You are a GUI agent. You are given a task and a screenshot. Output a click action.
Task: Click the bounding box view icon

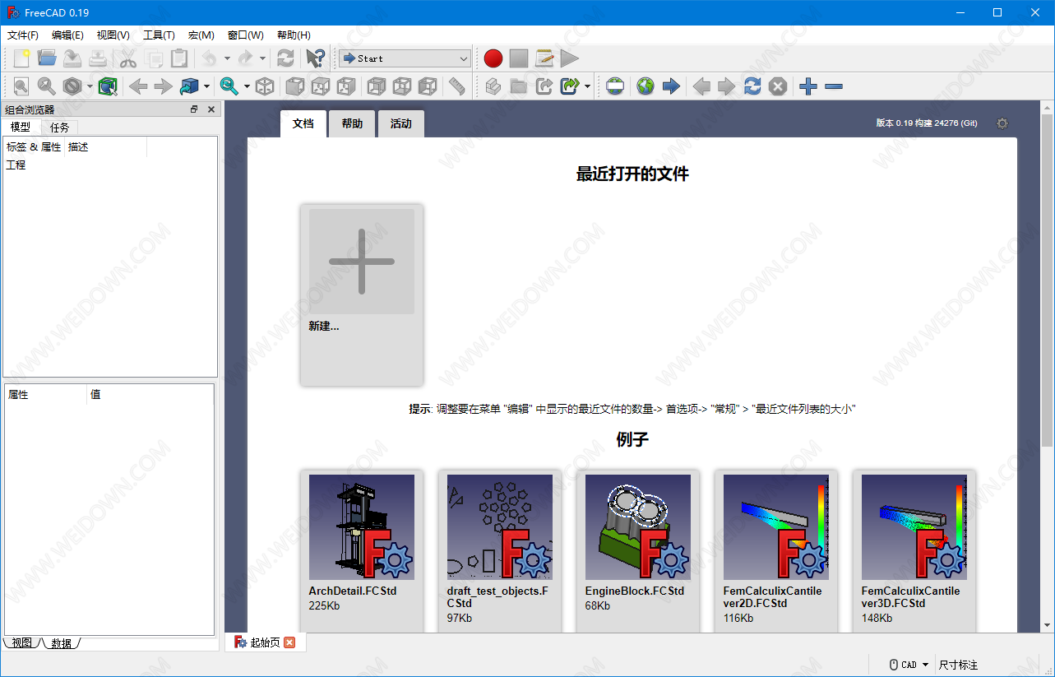(108, 86)
